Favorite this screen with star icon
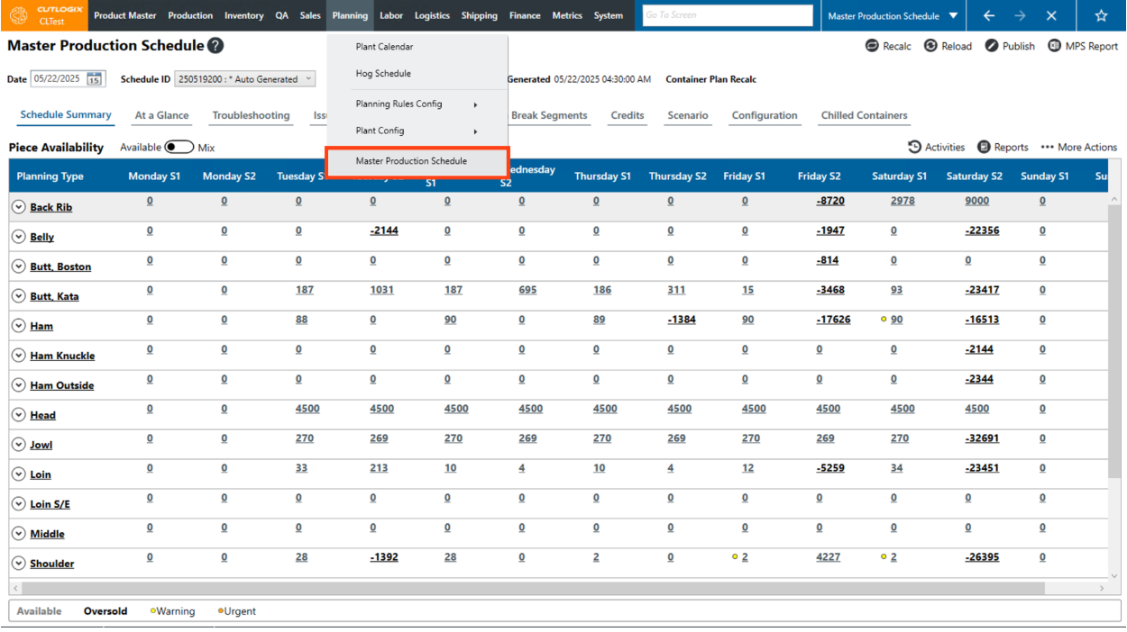 [x=1101, y=16]
